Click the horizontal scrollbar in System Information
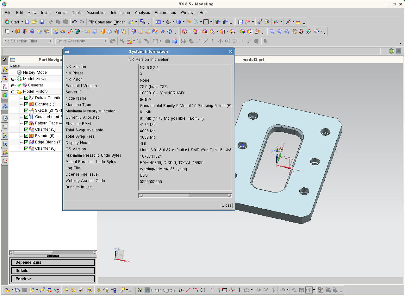The height and width of the screenshot is (296, 405). click(166, 196)
